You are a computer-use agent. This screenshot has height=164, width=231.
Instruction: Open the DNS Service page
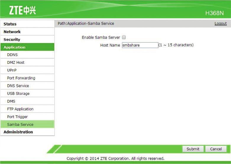(x=28, y=86)
